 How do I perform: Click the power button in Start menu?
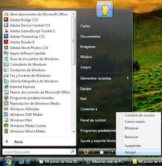[86, 152]
